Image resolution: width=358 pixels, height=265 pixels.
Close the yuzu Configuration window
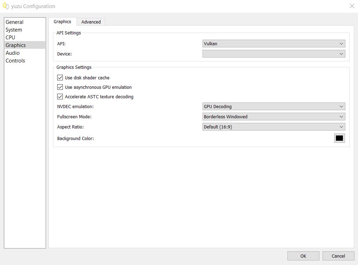point(352,6)
